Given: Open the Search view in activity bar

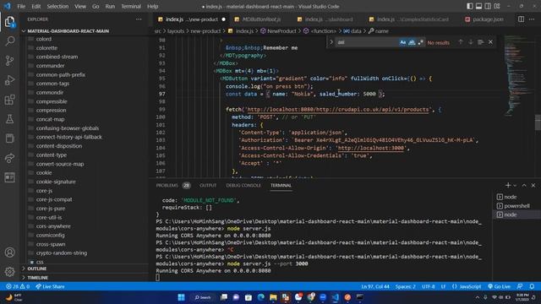Looking at the screenshot, I should pyautogui.click(x=9, y=41).
